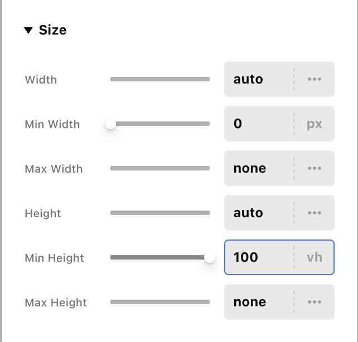Image resolution: width=358 pixels, height=342 pixels.
Task: Open Max Width unit menu (three dots)
Action: (315, 168)
